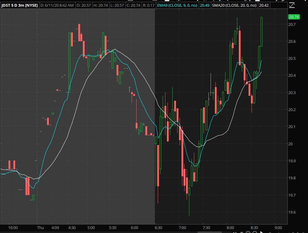Click the 20.4 price axis label
308x233 pixels.
tap(292, 76)
